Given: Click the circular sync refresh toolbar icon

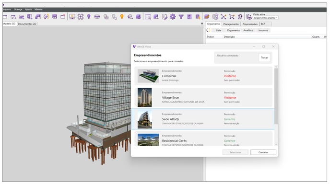Looking at the screenshot, I should click(x=47, y=17).
